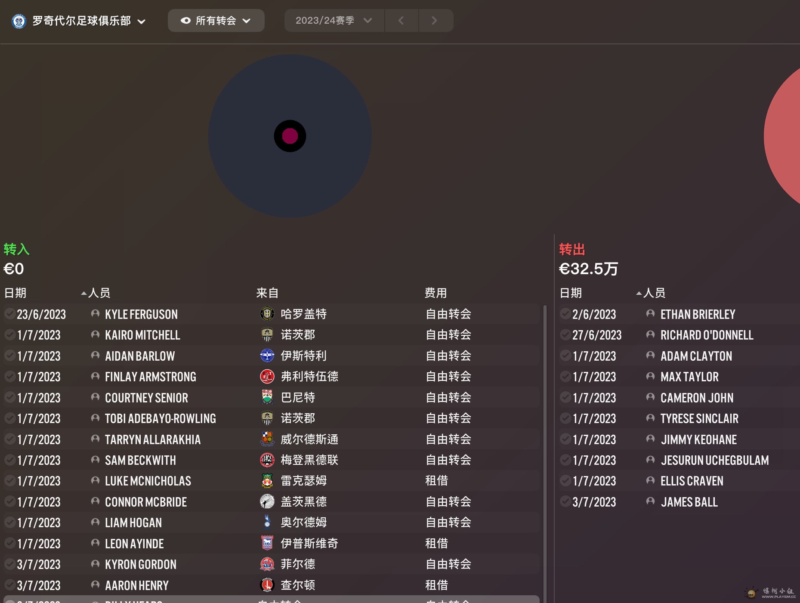The image size is (800, 603).
Task: Click person icon beside Jimmy Keohane
Action: (x=650, y=439)
